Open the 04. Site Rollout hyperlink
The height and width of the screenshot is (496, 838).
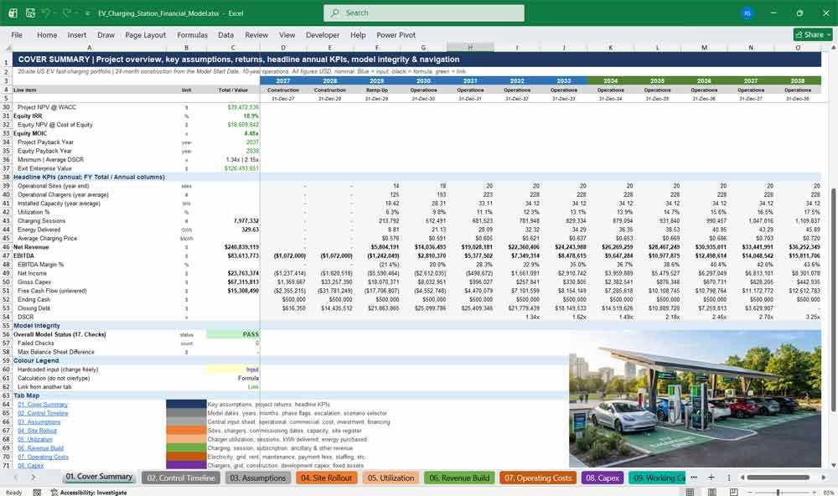coord(37,431)
